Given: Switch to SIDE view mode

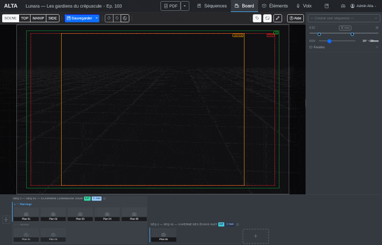Looking at the screenshot, I should pos(52,18).
